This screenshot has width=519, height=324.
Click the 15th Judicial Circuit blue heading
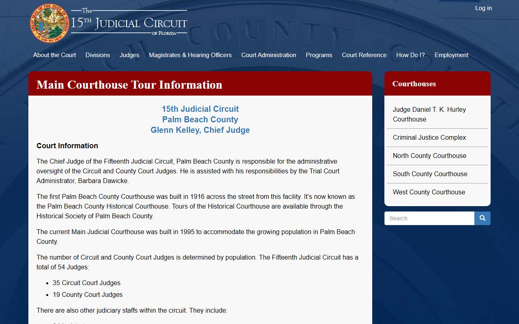[200, 109]
